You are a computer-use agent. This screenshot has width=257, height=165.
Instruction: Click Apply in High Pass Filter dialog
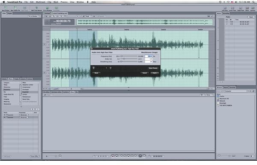click(155, 73)
